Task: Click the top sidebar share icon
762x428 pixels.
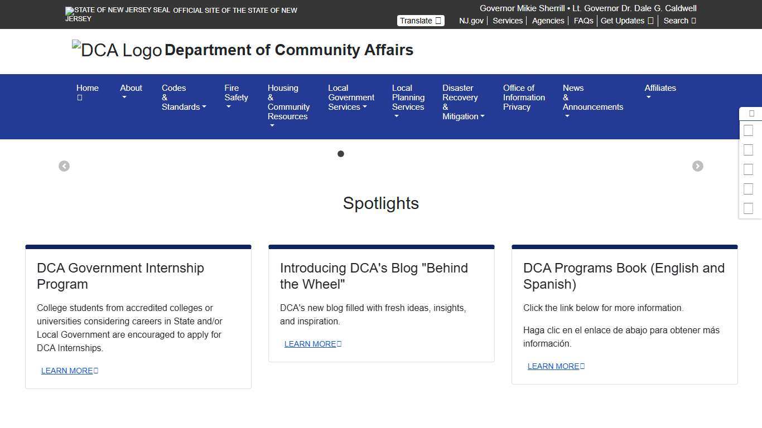Action: [x=751, y=113]
